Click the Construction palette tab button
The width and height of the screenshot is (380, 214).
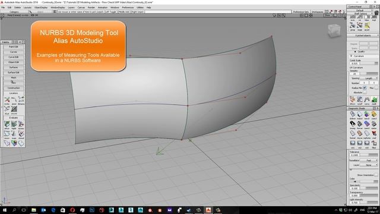tap(14, 88)
